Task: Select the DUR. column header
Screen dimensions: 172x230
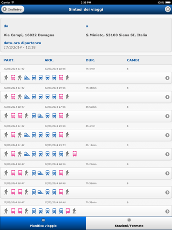Action: [90, 60]
